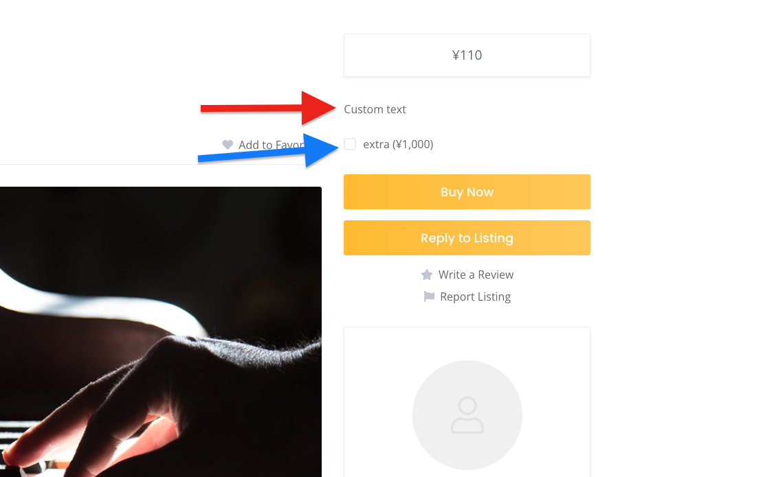The height and width of the screenshot is (477, 774).
Task: Click the flag icon beside Report Listing
Action: pyautogui.click(x=429, y=296)
